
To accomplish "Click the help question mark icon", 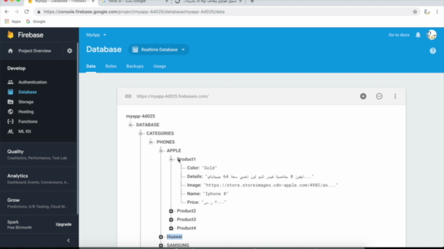I will (x=433, y=50).
